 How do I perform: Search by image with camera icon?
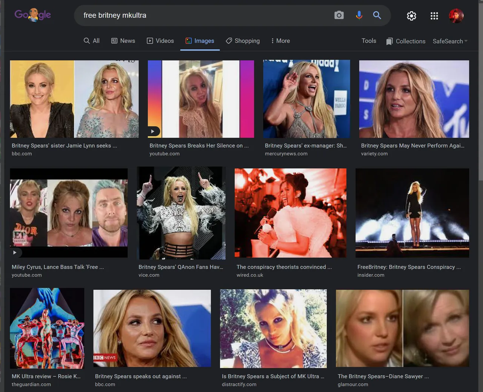[339, 15]
